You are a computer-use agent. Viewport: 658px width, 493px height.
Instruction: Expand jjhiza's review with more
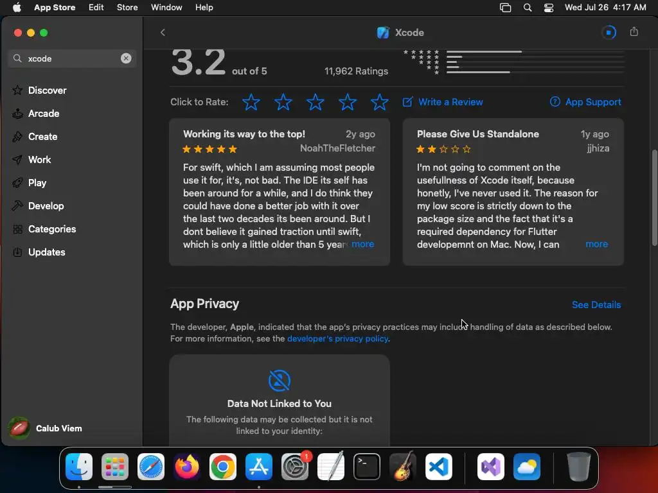pyautogui.click(x=596, y=244)
